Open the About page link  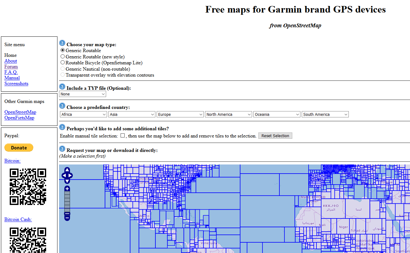coord(11,61)
